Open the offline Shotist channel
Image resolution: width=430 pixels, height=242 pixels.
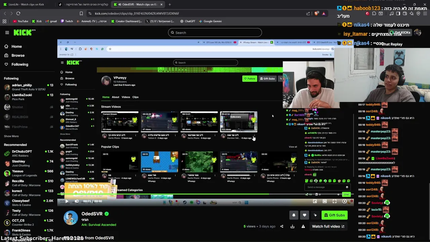(28, 107)
